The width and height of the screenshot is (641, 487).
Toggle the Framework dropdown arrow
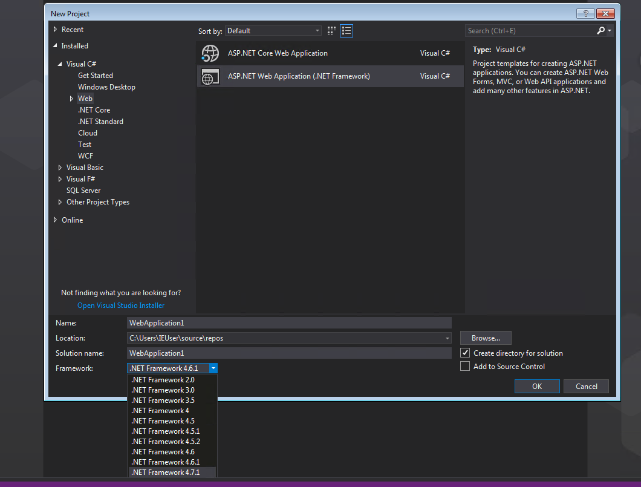click(x=213, y=368)
